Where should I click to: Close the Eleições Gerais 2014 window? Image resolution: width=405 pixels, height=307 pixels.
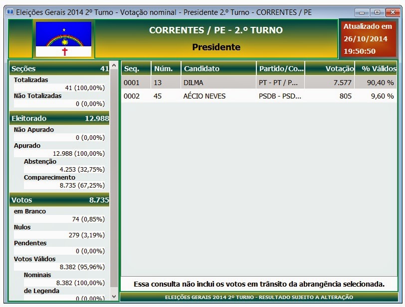[392, 12]
